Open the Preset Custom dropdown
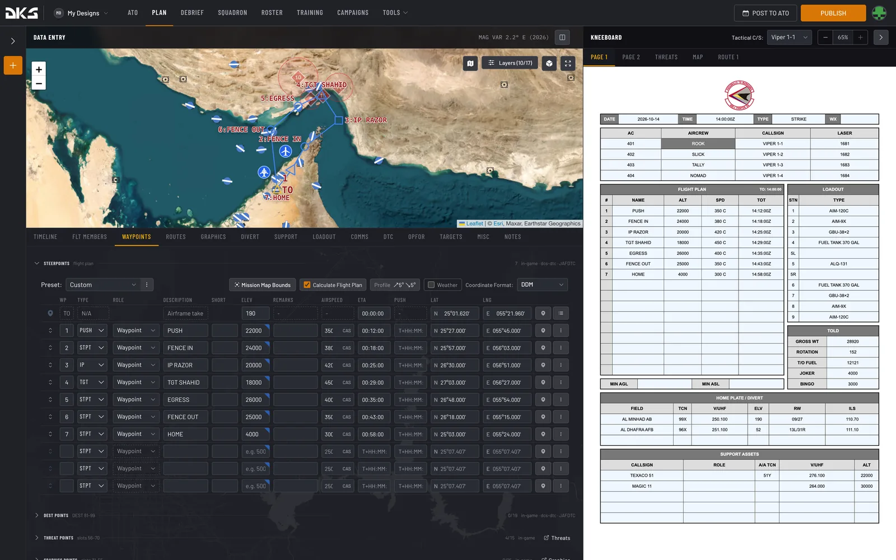Image resolution: width=896 pixels, height=560 pixels. point(103,284)
